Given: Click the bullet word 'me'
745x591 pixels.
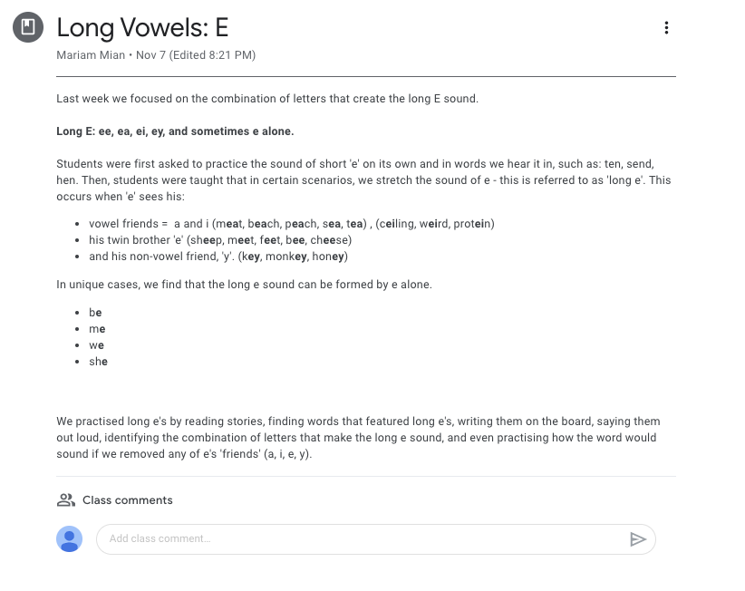Looking at the screenshot, I should pyautogui.click(x=97, y=329).
